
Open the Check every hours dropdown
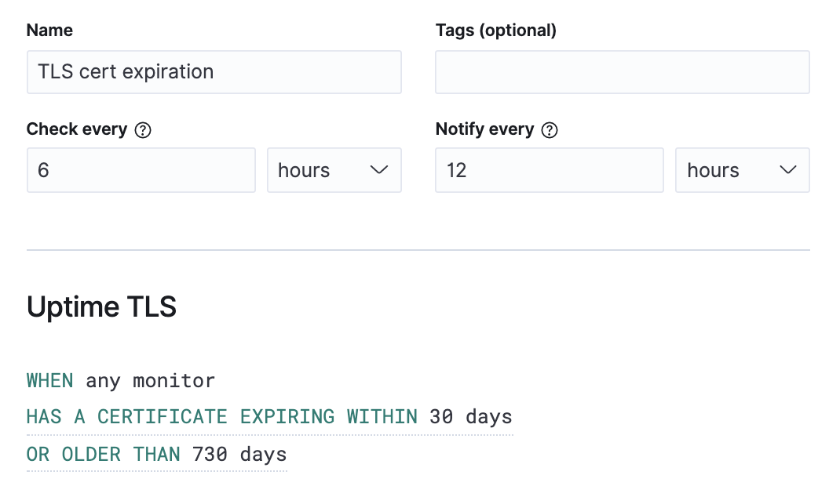click(x=334, y=170)
